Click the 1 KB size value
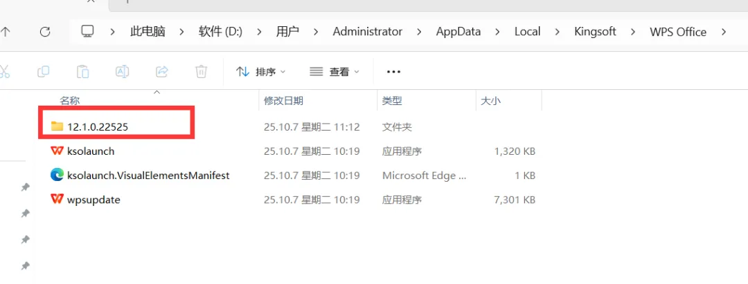The image size is (748, 284). [x=525, y=176]
